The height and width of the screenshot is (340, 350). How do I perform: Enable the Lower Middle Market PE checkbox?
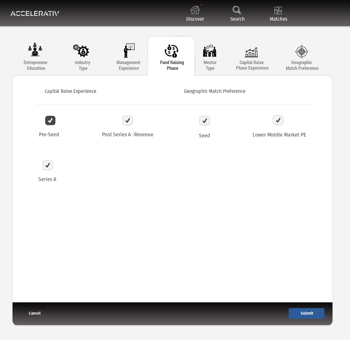pyautogui.click(x=278, y=120)
